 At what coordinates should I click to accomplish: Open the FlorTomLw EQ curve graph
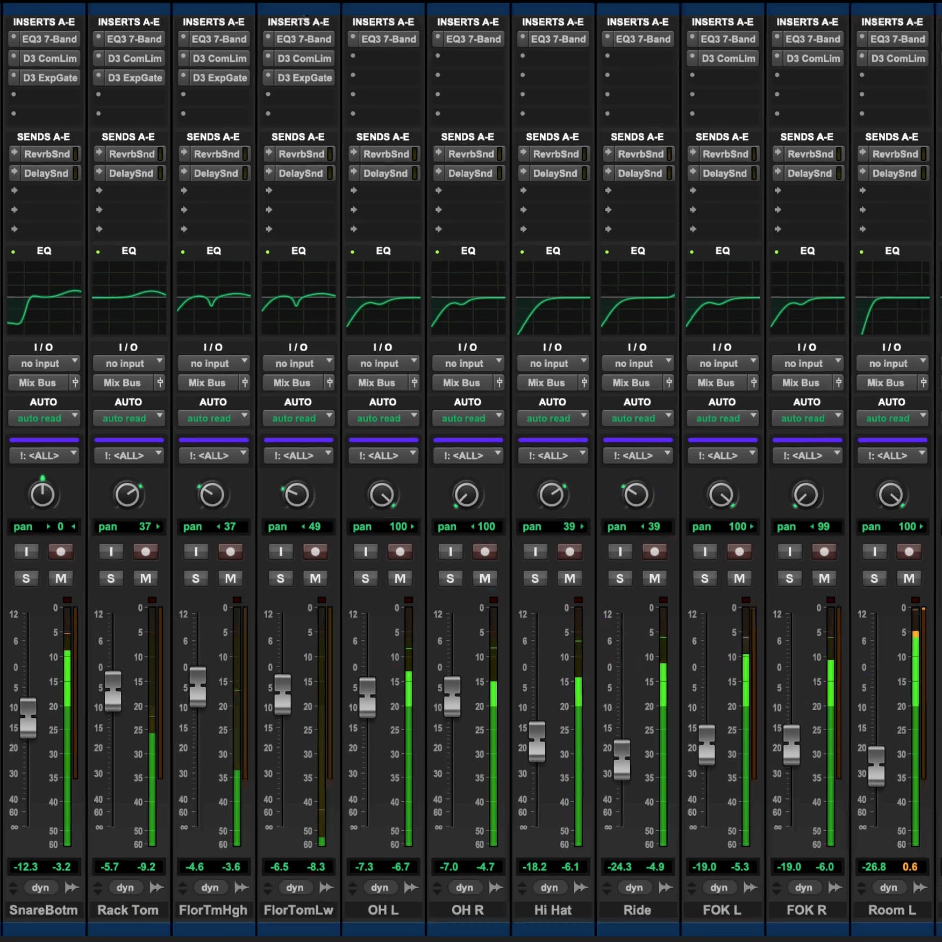pyautogui.click(x=298, y=298)
